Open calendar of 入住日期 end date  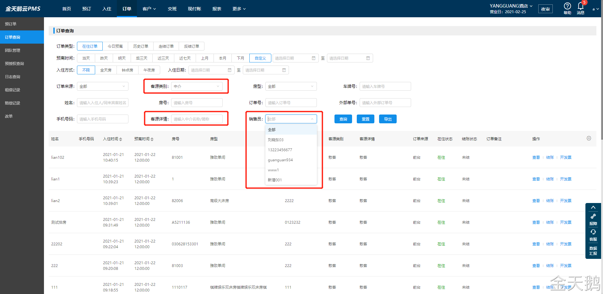[284, 70]
